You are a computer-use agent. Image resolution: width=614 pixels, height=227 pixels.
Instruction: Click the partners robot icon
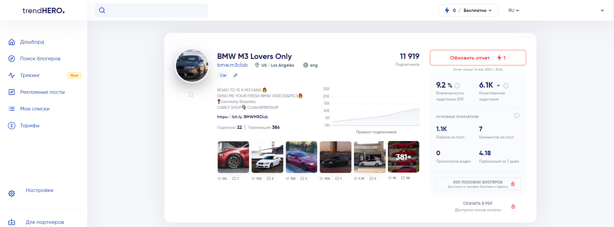[12, 222]
